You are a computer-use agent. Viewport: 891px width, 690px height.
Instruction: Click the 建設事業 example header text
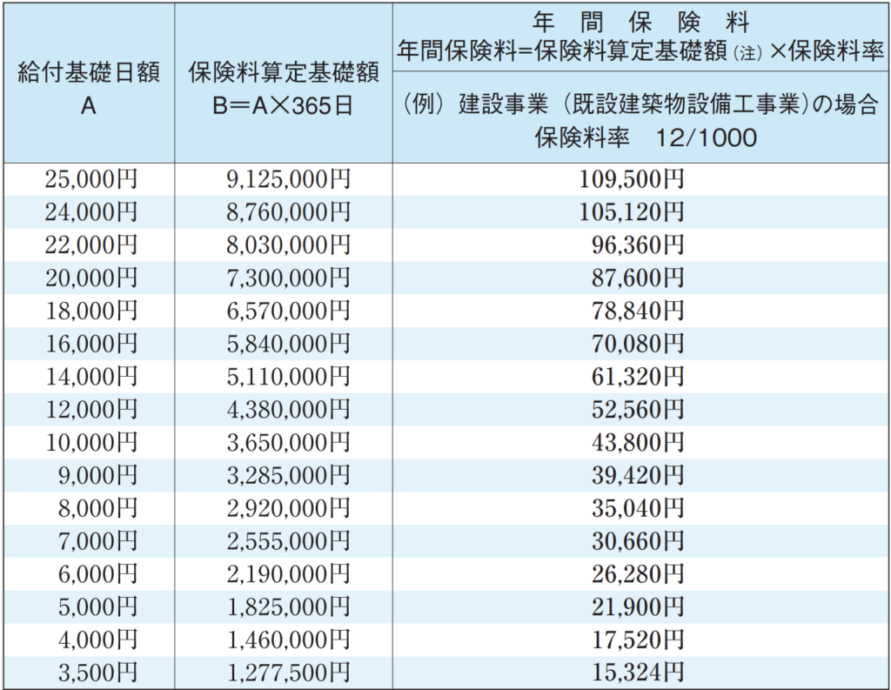640,104
